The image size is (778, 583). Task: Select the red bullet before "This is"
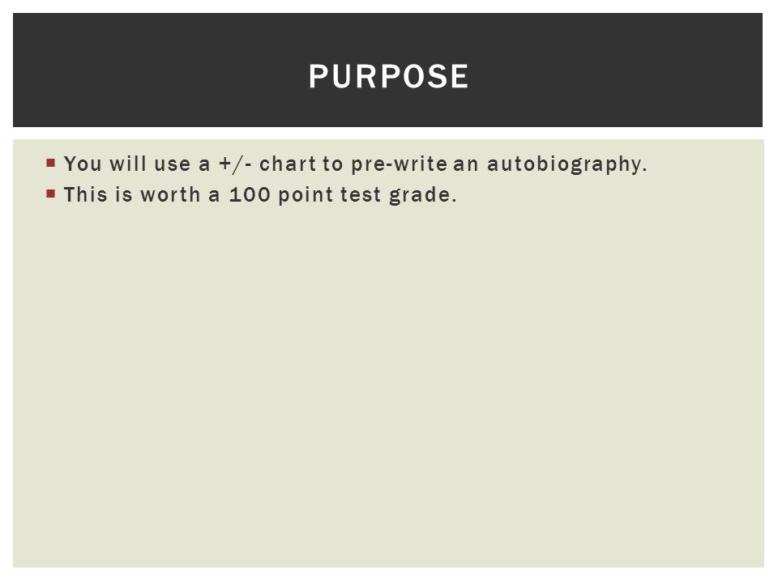(x=50, y=194)
